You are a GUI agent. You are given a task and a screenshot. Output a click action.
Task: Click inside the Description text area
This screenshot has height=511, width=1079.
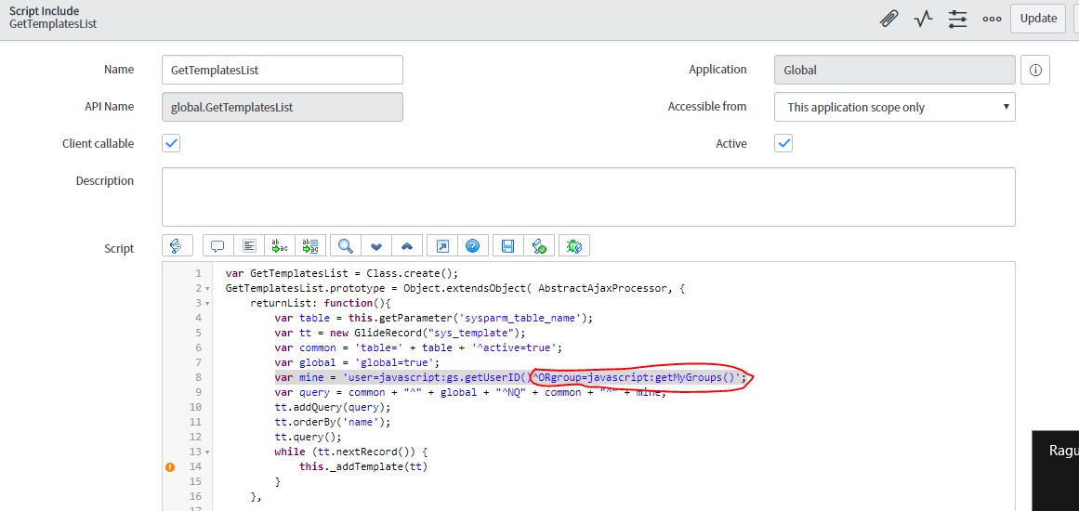coord(588,197)
